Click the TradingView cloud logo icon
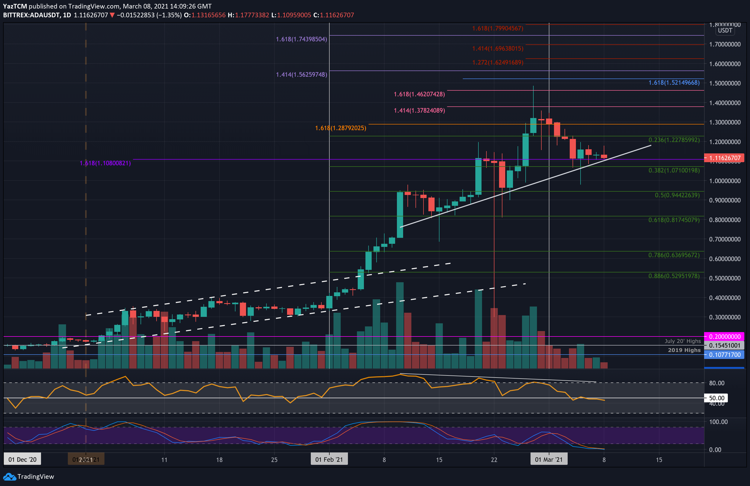The width and height of the screenshot is (750, 486). (9, 476)
